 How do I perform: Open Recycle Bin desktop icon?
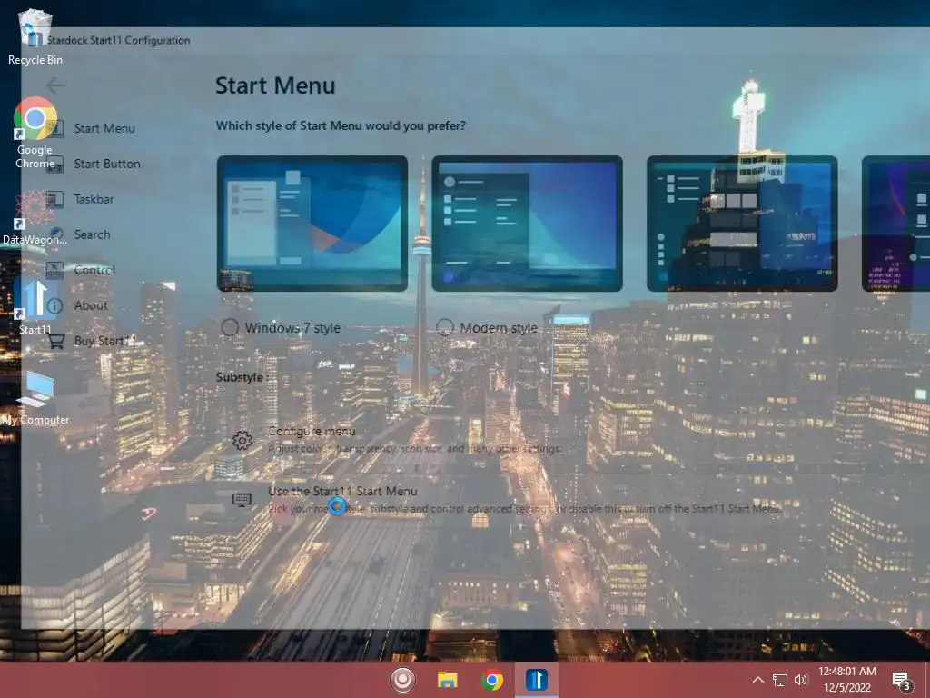35,36
